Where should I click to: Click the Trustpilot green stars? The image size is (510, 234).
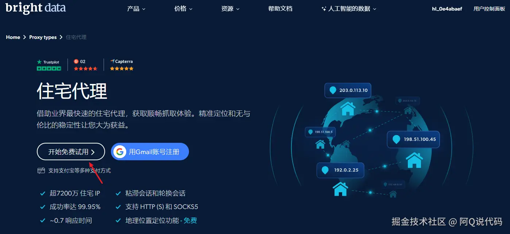click(49, 68)
